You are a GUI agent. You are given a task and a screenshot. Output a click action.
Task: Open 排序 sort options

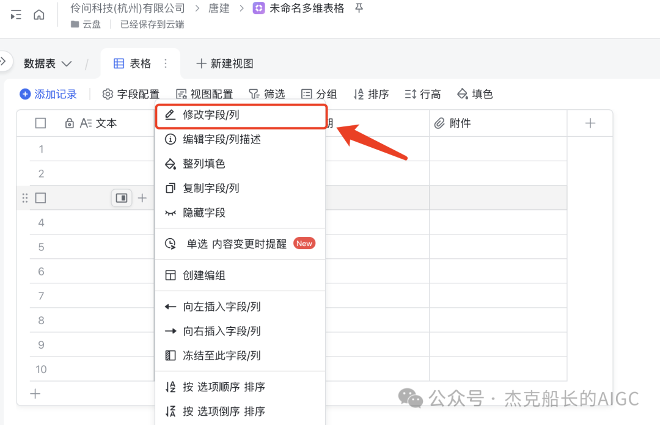tap(372, 94)
